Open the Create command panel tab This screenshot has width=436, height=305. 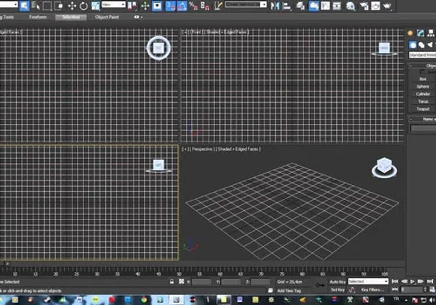[410, 34]
